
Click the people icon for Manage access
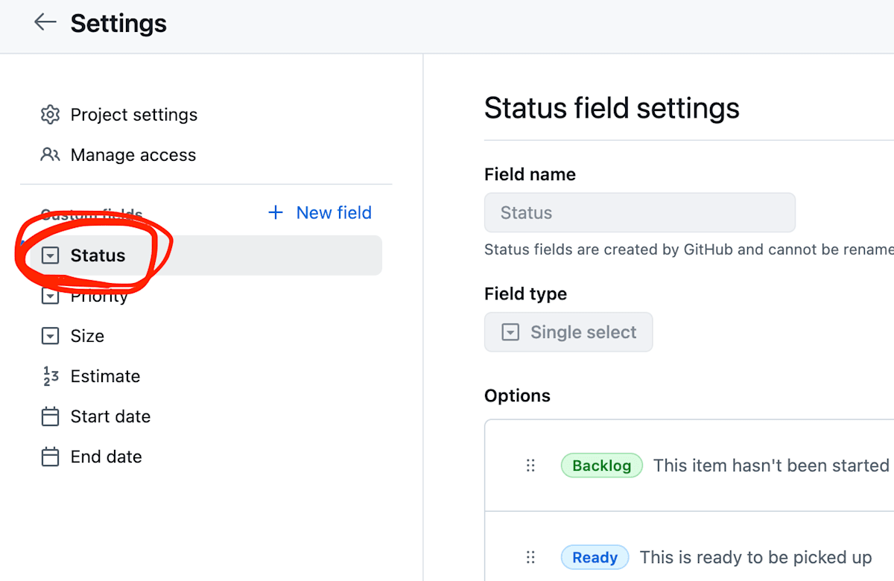pos(50,155)
